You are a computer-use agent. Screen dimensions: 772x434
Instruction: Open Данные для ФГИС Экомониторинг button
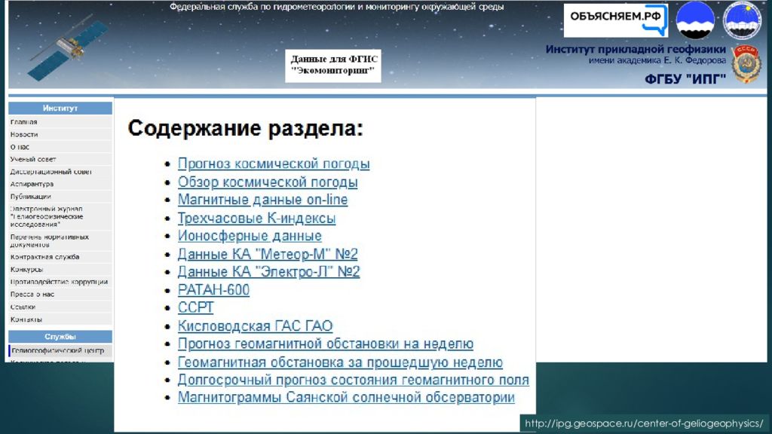pos(333,65)
